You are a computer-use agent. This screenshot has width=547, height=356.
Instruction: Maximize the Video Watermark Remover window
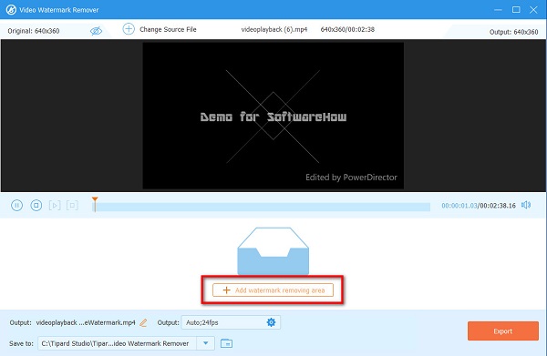[x=516, y=10]
